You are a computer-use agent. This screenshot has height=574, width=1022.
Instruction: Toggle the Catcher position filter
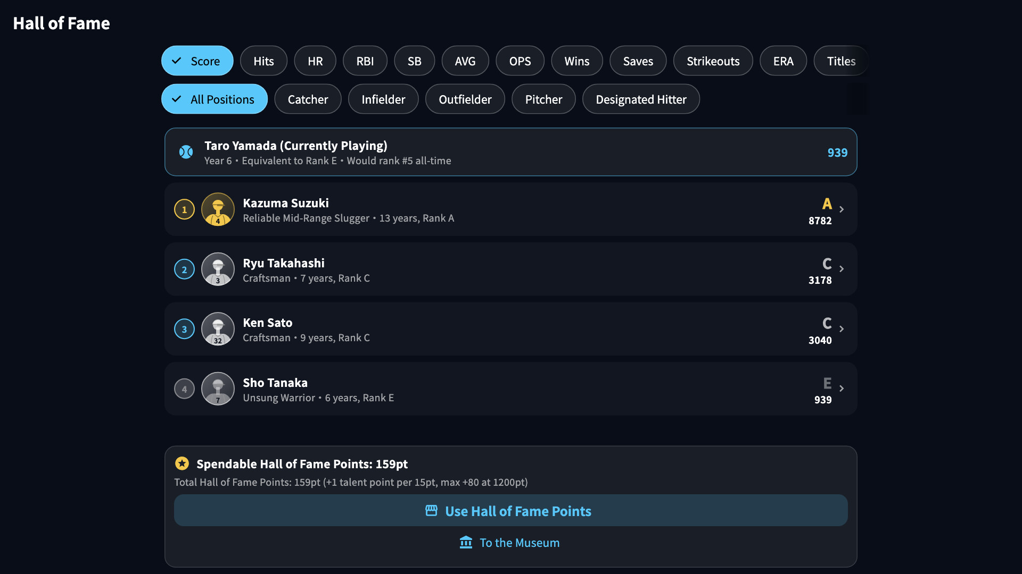coord(308,99)
